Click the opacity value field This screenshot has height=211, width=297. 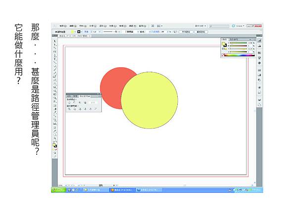163,32
